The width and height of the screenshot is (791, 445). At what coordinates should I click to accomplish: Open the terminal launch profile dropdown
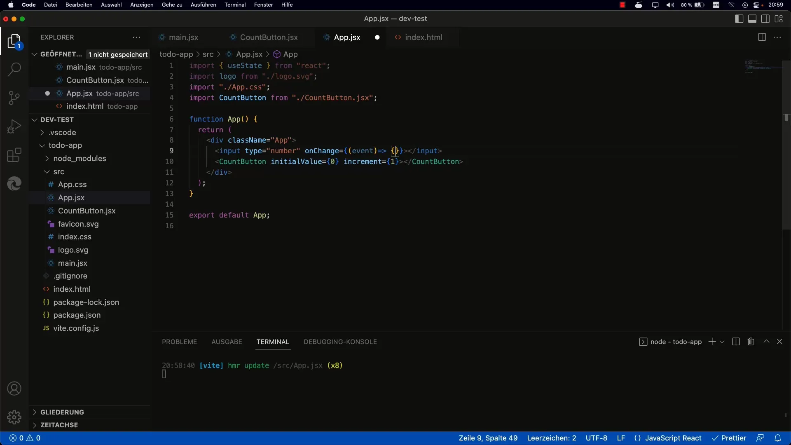pyautogui.click(x=722, y=342)
